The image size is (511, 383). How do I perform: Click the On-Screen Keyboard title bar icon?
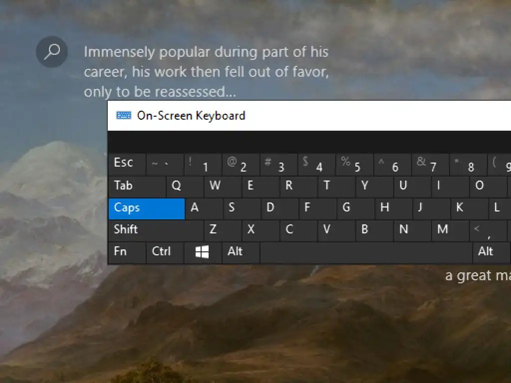[124, 115]
